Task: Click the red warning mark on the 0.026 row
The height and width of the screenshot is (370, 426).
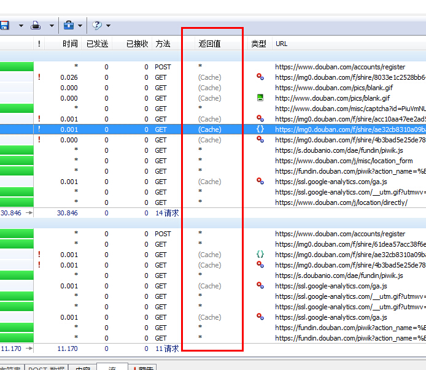Action: coord(40,77)
